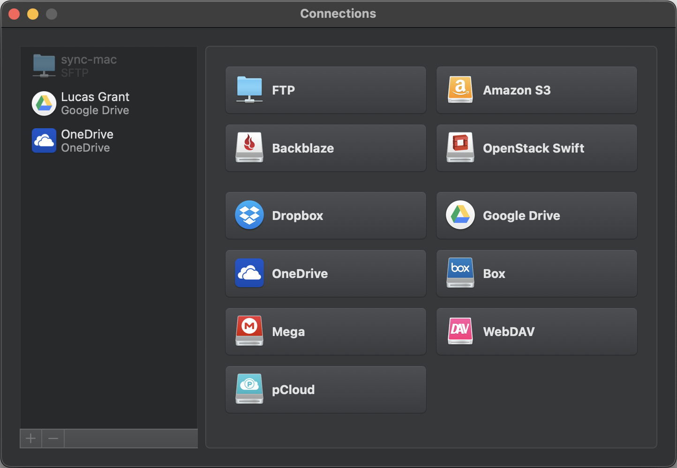
Task: Click the Mega drive icon
Action: point(249,331)
